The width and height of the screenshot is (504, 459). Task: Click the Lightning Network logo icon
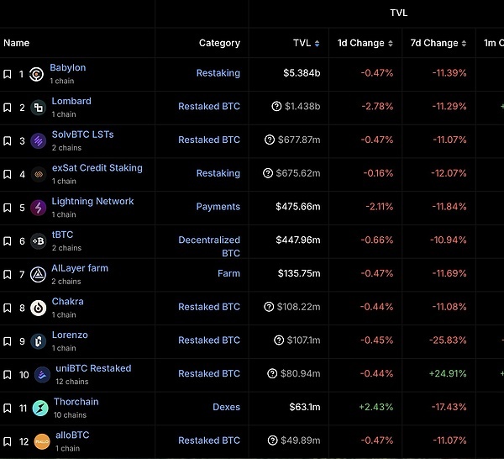(x=38, y=208)
